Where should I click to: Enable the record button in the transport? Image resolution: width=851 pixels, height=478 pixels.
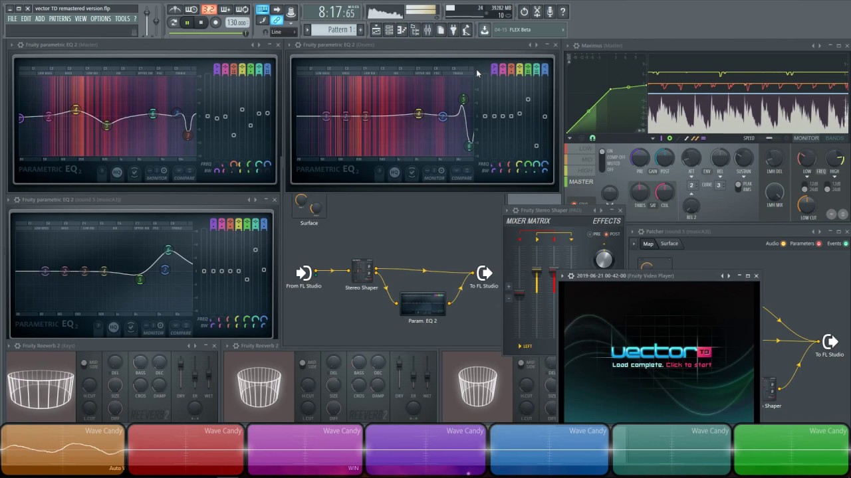tap(215, 22)
